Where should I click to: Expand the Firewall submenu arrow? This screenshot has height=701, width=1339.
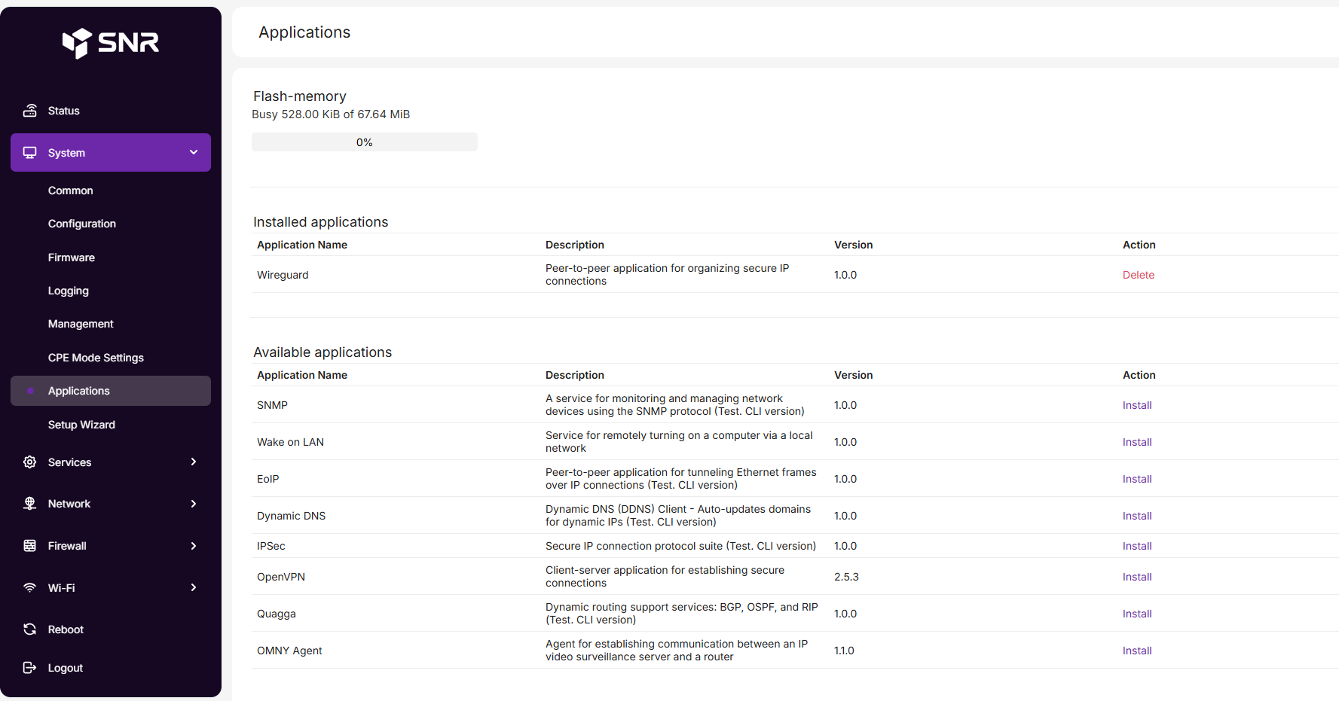tap(194, 546)
